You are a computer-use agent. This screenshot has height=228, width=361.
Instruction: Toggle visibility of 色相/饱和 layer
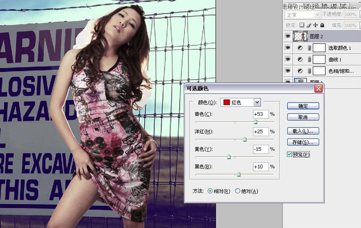(x=288, y=71)
